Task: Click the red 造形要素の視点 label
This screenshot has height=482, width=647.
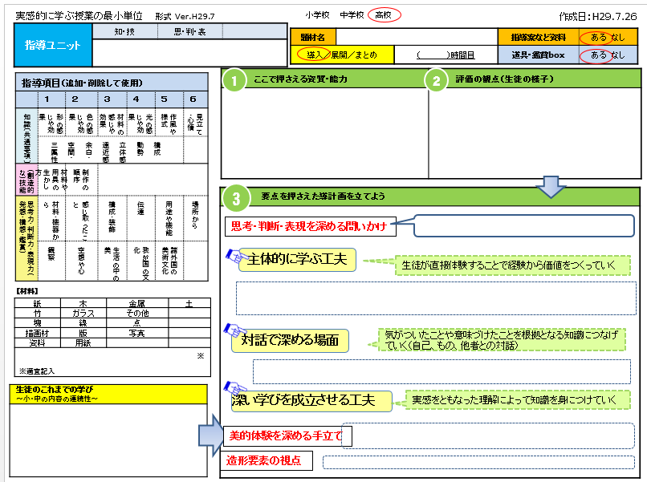Action: pos(267,460)
